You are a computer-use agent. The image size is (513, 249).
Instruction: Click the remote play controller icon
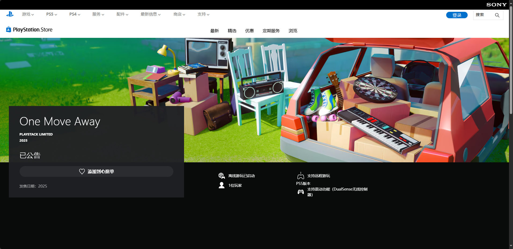[x=301, y=176]
